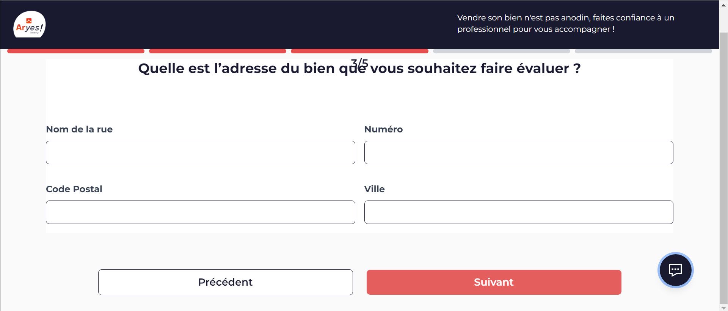Click the Suivant button
Viewport: 728px width, 311px height.
point(494,282)
